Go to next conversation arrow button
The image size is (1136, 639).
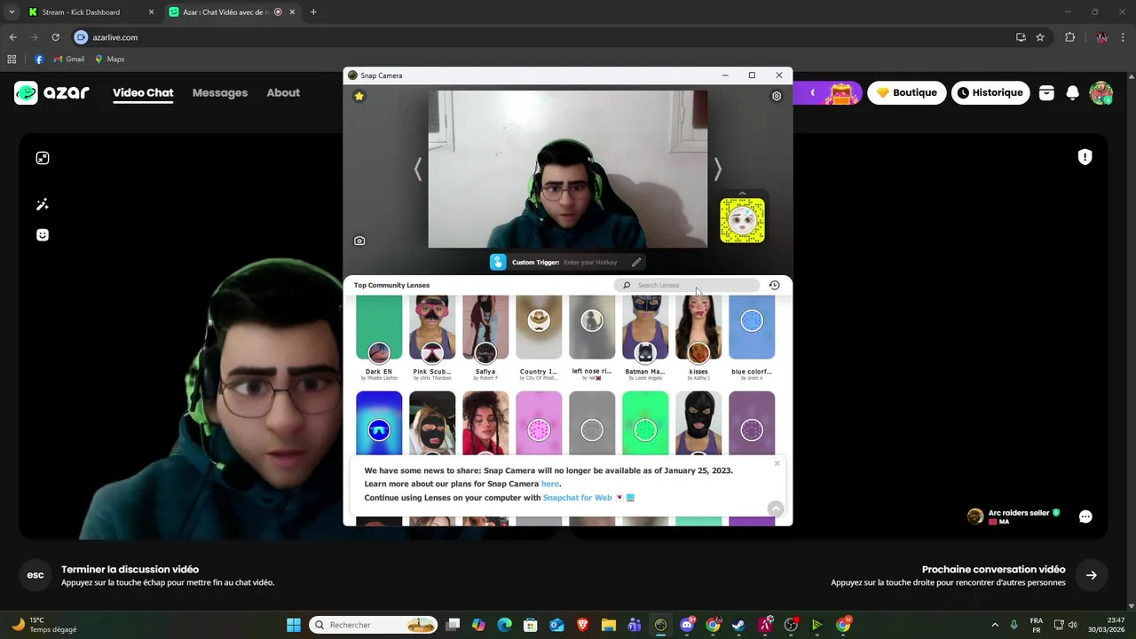(x=1092, y=575)
